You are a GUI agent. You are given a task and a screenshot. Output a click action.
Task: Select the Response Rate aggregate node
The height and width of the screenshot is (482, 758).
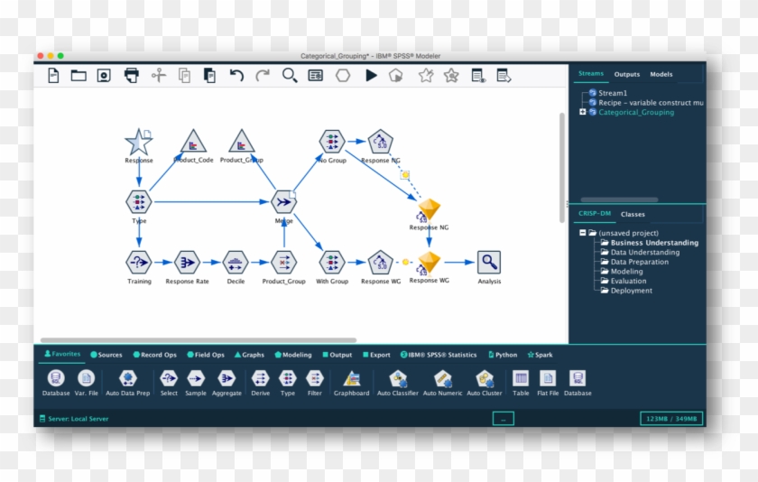coord(187,263)
